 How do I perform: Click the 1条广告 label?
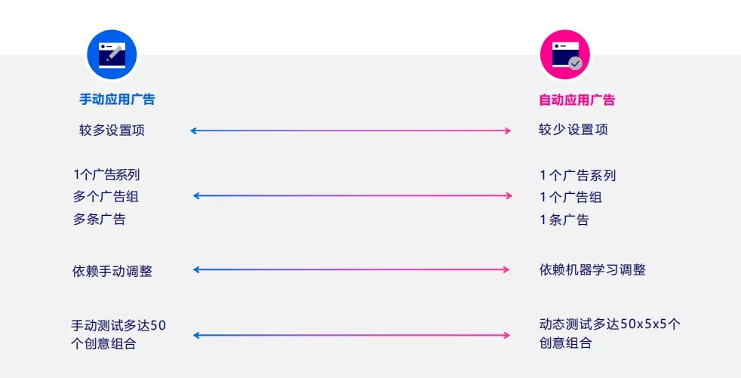coord(564,220)
